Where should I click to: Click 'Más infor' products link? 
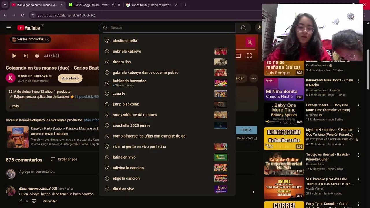click(91, 120)
